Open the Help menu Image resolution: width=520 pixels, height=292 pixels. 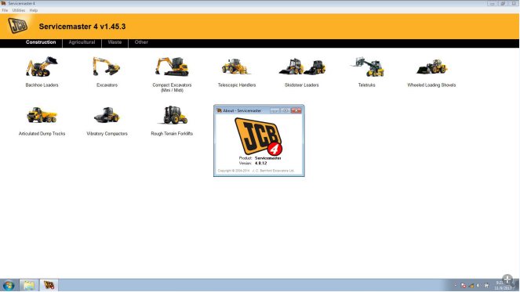click(x=34, y=10)
